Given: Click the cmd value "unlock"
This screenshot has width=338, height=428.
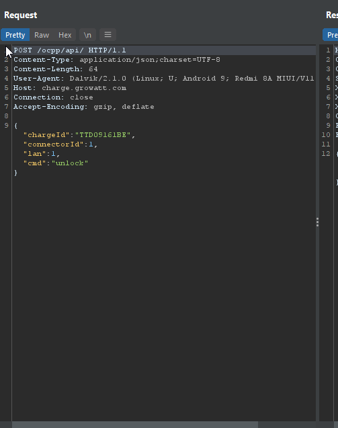Looking at the screenshot, I should pyautogui.click(x=70, y=163).
